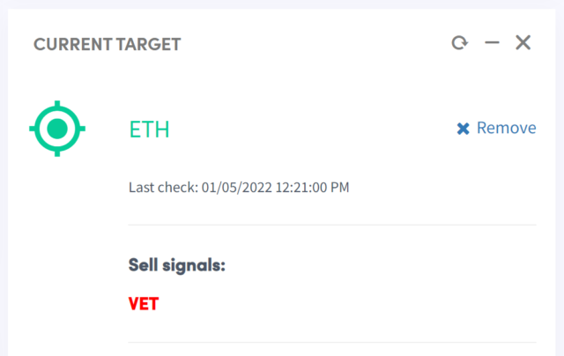This screenshot has height=356, width=564.
Task: Click the TARGET word in the title
Action: (149, 45)
